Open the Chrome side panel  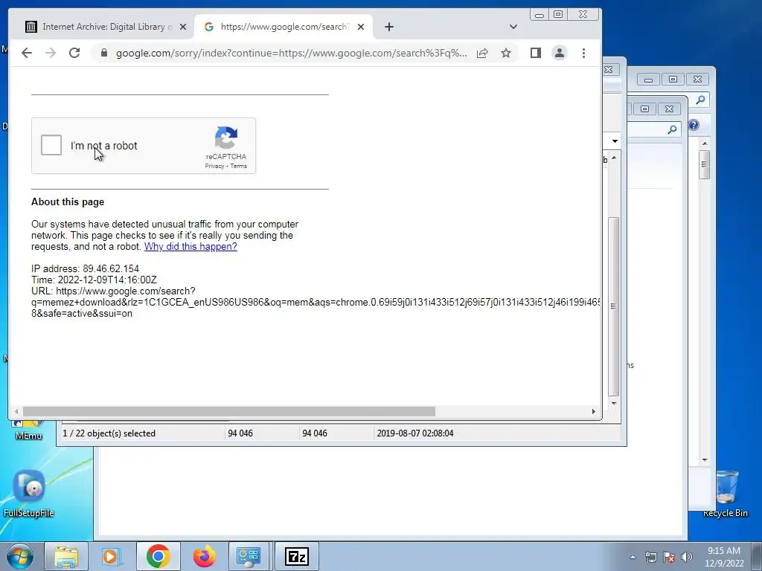click(x=536, y=53)
